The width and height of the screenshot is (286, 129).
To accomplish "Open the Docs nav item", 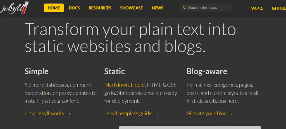I will (74, 8).
